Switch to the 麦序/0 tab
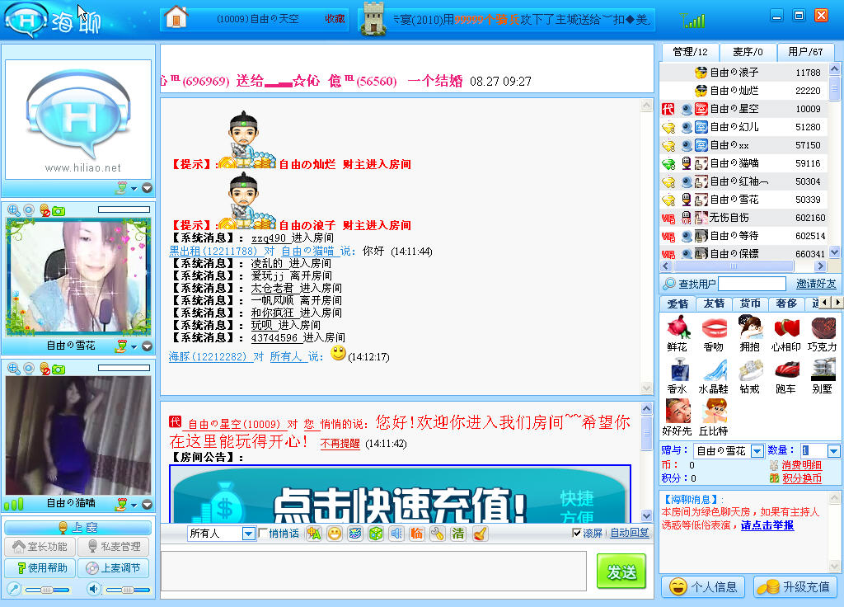This screenshot has height=607, width=844. [748, 52]
